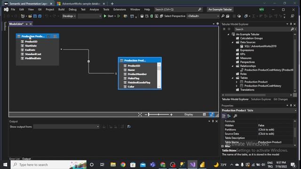Screen dimensions: 301x169
Task: Click the Analyze in Excel icon
Action: (x=151, y=16)
